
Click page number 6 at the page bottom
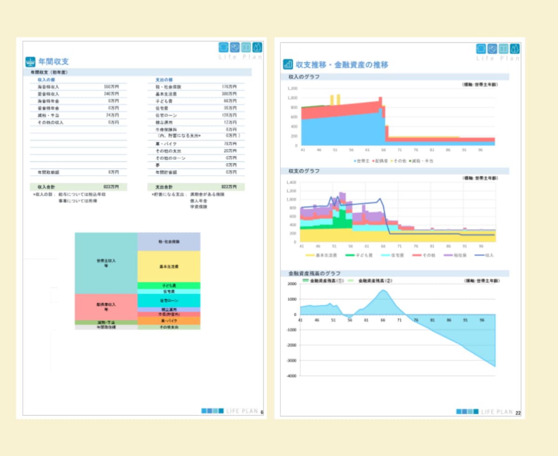pyautogui.click(x=262, y=412)
